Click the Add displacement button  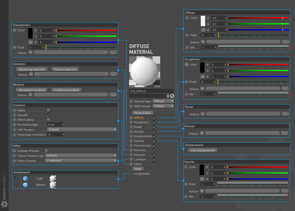click(203, 150)
